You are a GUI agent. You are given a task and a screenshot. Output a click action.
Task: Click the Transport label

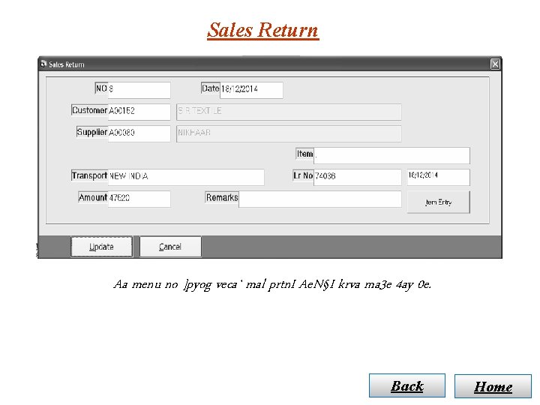click(x=89, y=175)
